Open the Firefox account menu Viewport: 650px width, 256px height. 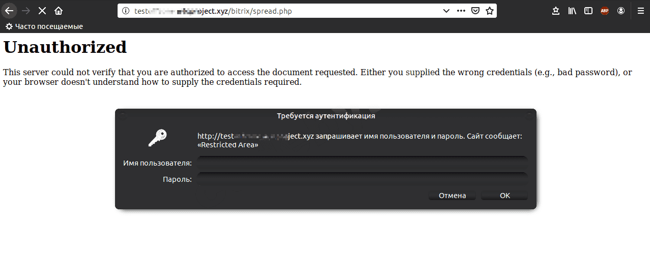621,11
